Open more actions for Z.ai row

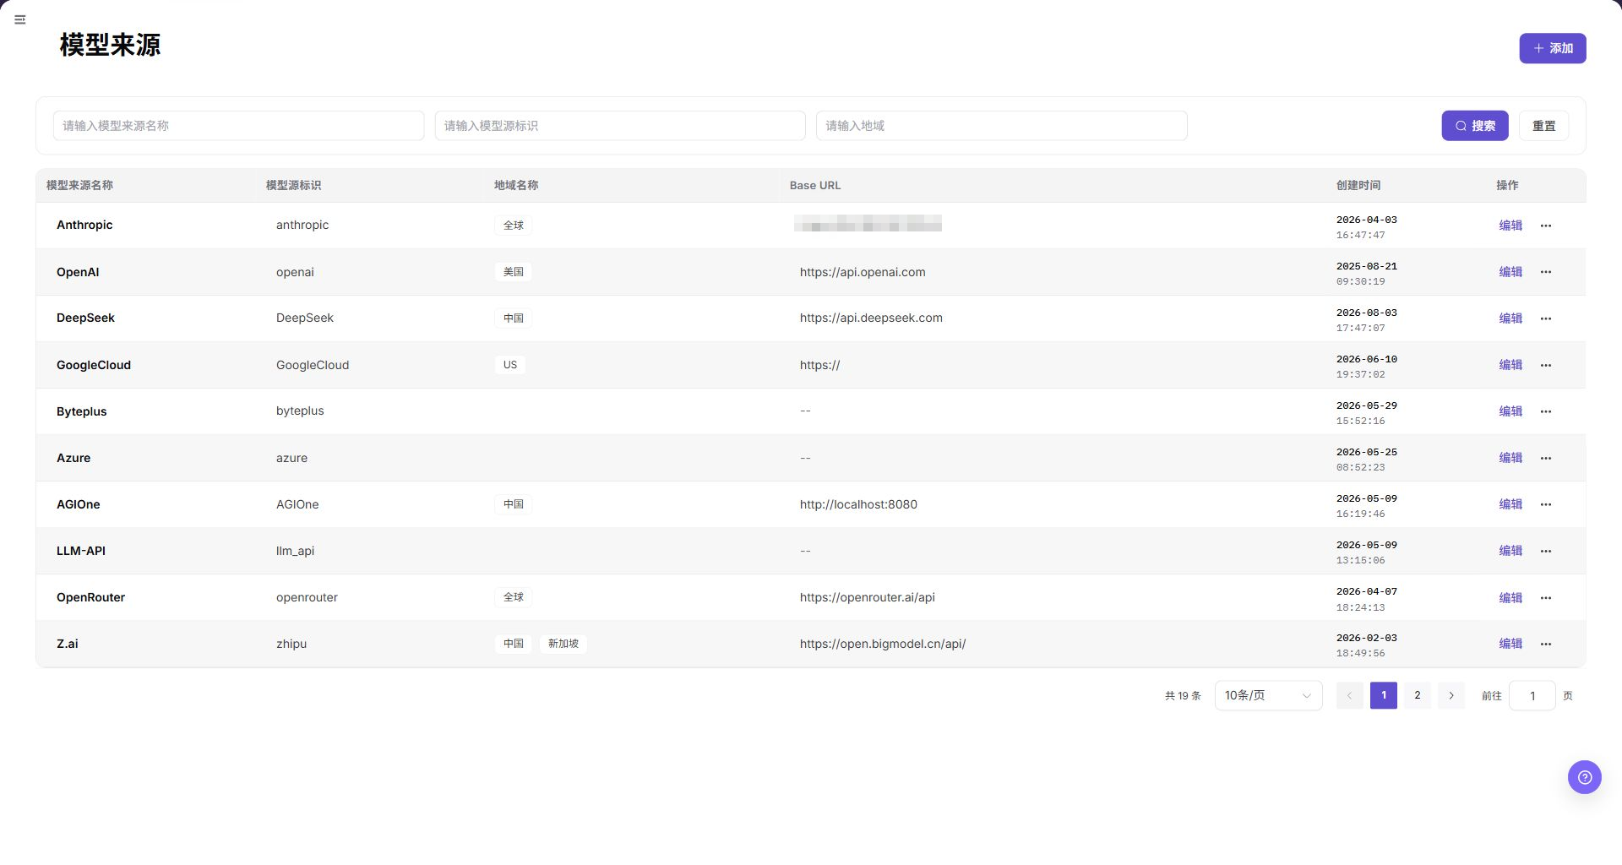1545,644
